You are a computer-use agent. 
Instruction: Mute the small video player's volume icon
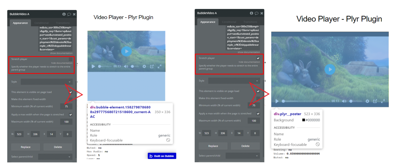[x=126, y=66]
